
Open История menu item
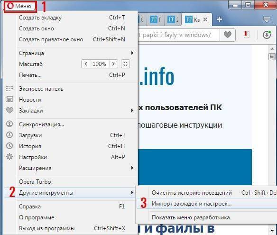click(77, 146)
